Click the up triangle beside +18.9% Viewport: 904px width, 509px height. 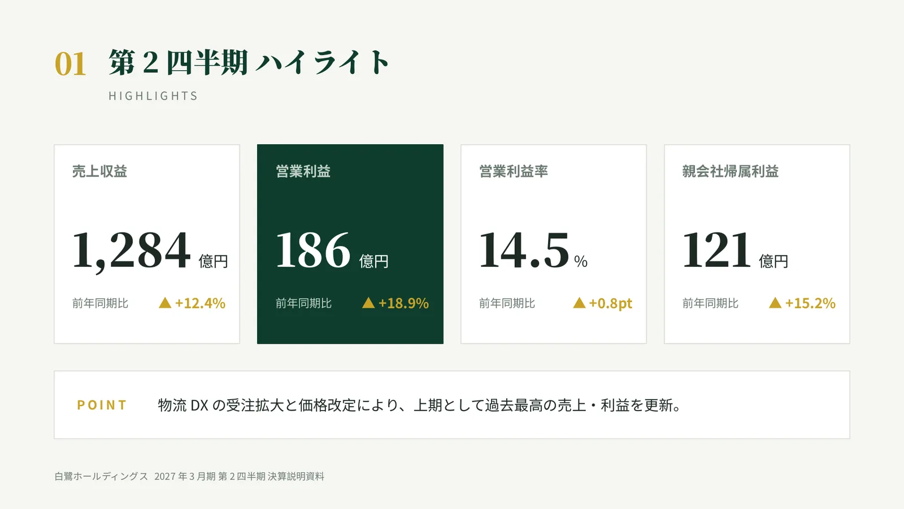click(368, 303)
